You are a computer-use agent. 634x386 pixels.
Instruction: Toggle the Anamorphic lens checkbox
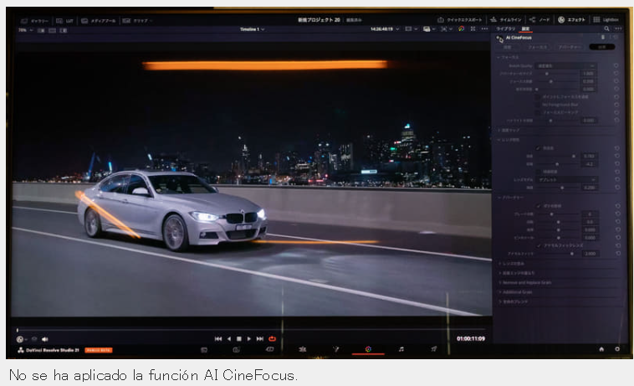point(539,245)
